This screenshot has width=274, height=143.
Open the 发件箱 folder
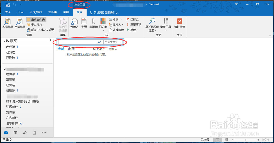click(10, 112)
